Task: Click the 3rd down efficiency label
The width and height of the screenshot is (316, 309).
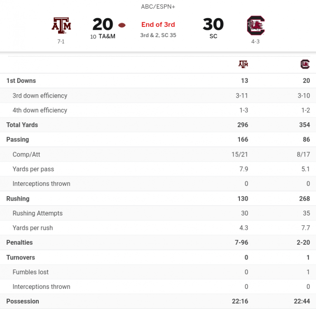Action: tap(40, 96)
